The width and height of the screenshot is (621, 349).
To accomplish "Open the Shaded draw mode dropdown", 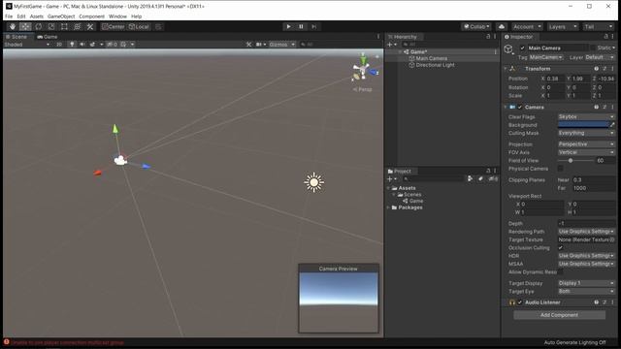I will click(x=27, y=45).
